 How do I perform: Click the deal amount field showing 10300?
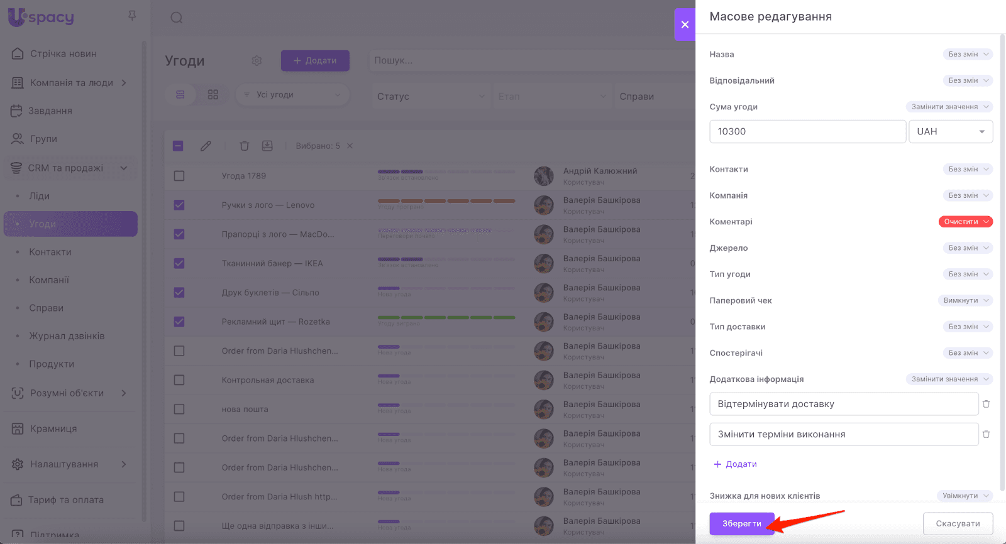tap(807, 131)
